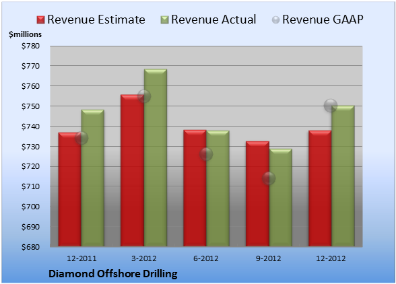The width and height of the screenshot is (396, 284).
Task: Select the red estimate bar for 12-2011
Action: 70,189
